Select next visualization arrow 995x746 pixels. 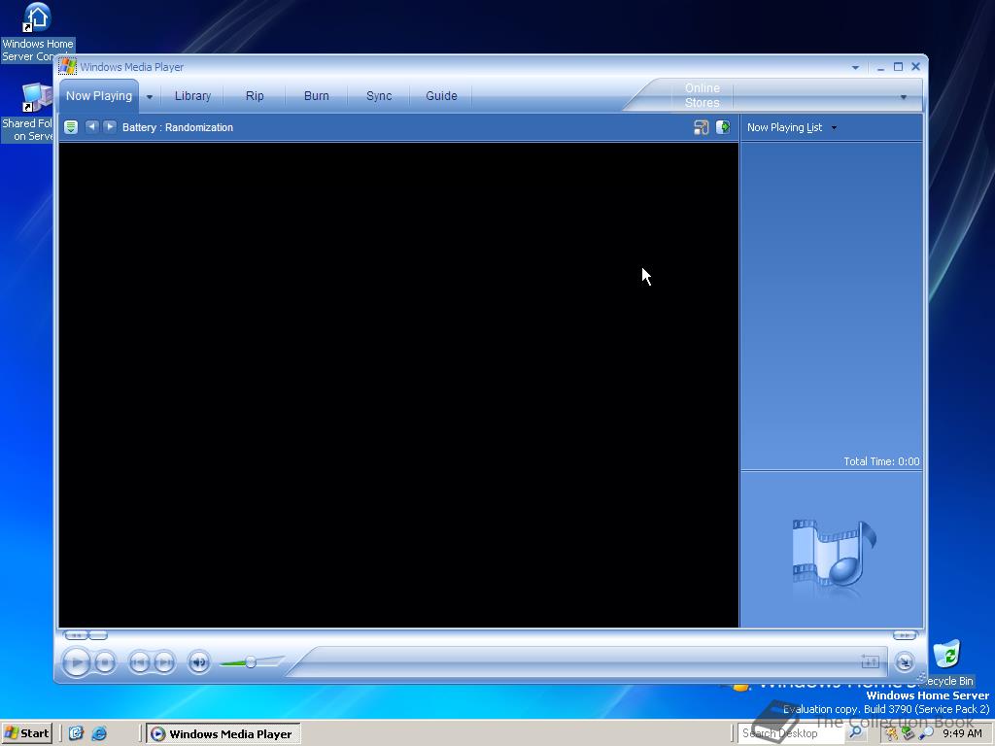tap(110, 127)
